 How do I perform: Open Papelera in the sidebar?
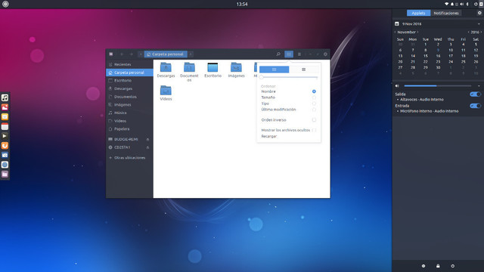(x=129, y=129)
